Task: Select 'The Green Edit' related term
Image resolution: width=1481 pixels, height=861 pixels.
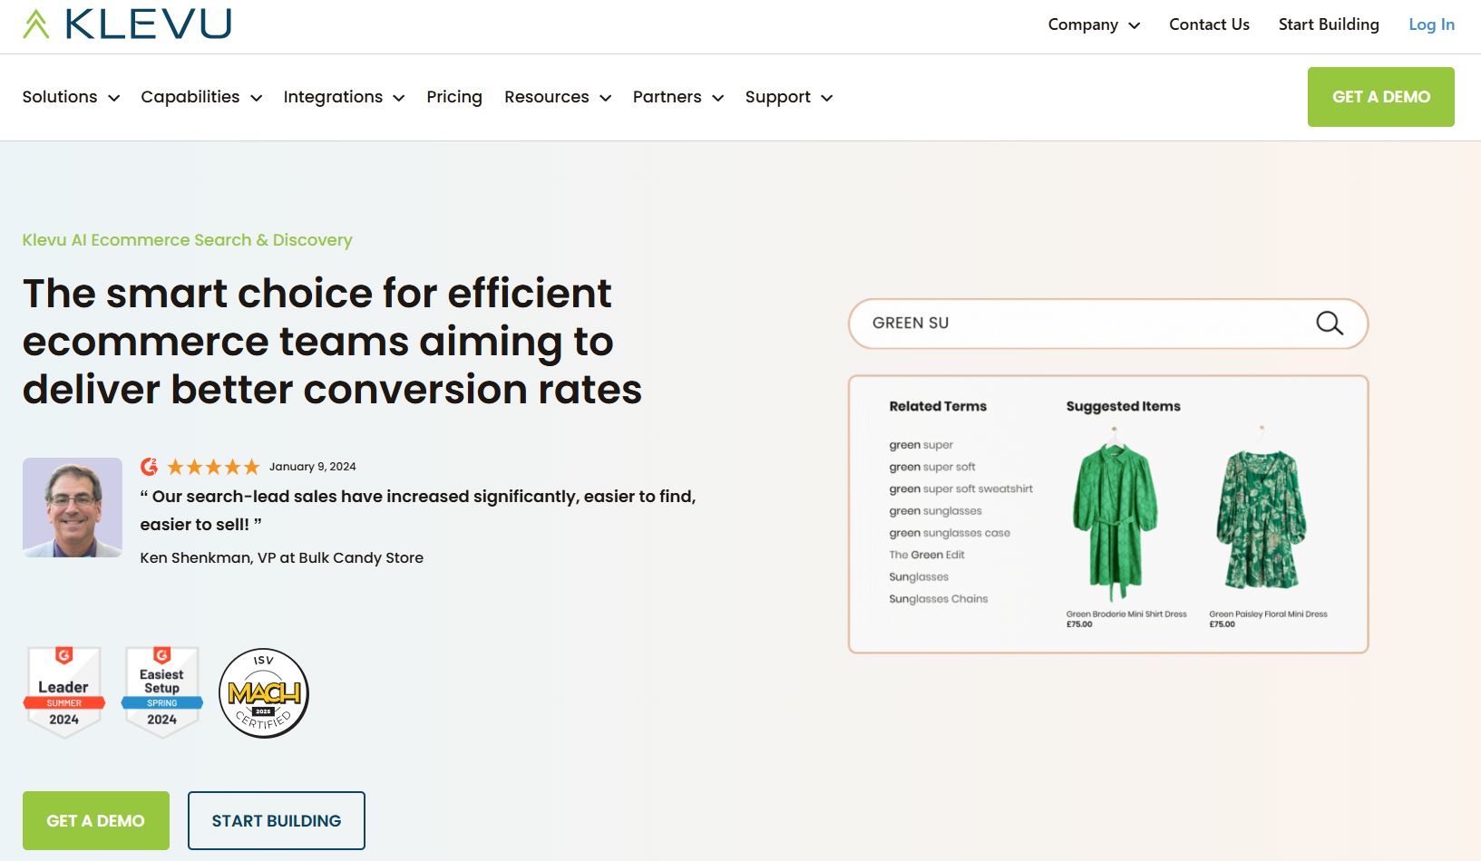Action: (x=927, y=555)
